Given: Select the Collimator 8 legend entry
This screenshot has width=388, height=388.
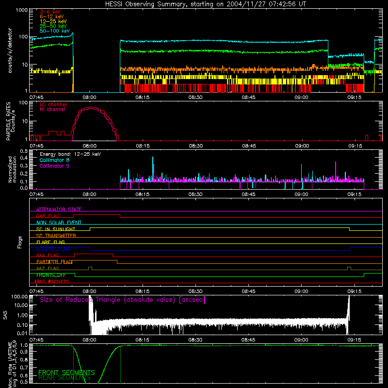Looking at the screenshot, I should tap(54, 160).
